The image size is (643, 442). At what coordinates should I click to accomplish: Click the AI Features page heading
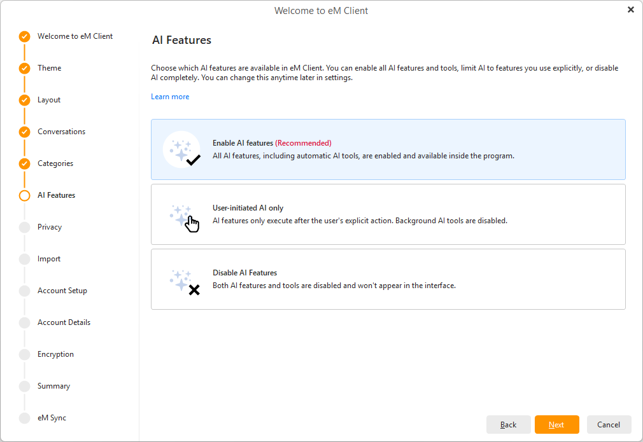click(181, 40)
